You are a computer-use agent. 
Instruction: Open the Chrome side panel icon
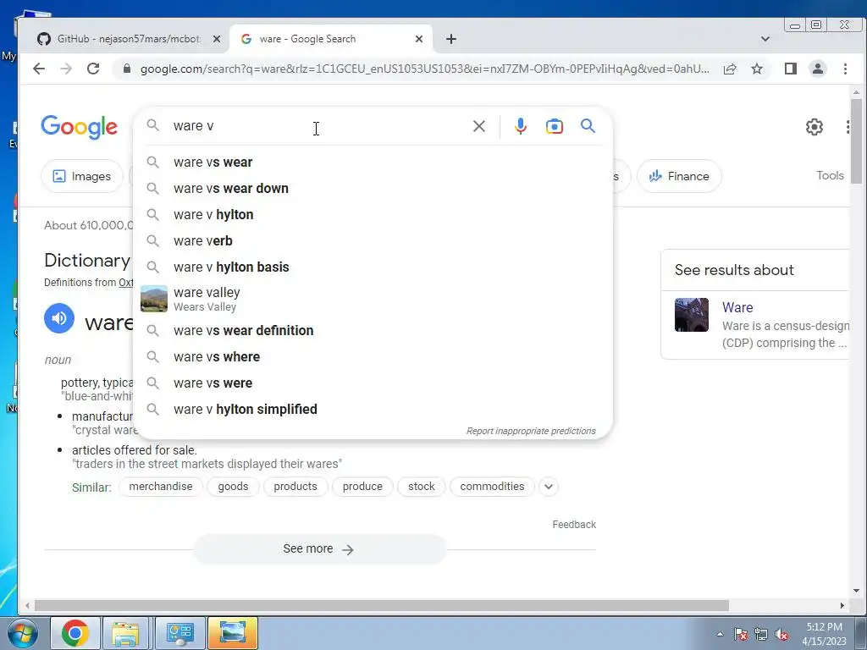pos(790,69)
